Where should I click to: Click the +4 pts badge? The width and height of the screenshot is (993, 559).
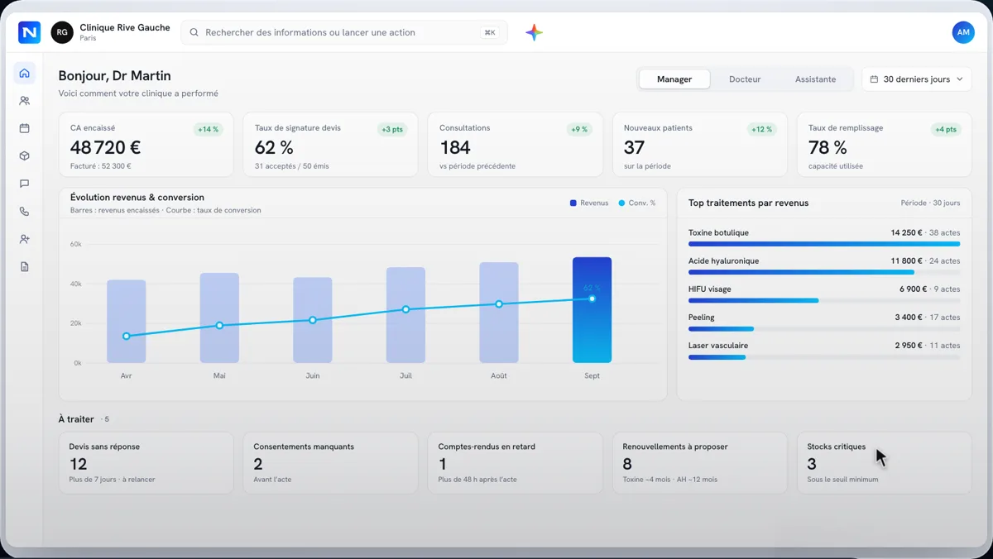click(946, 129)
